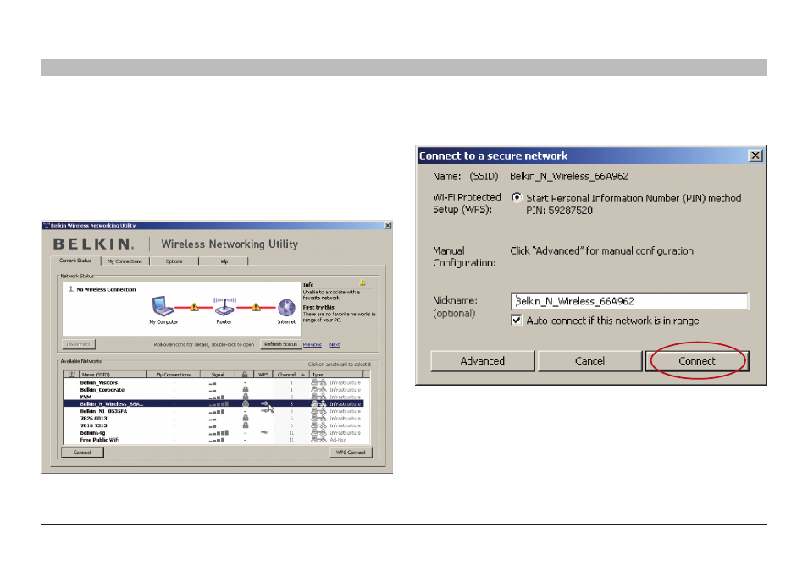This screenshot has height=565, width=808.
Task: Click the lock icon in 7616 7313 row
Action: 246,425
